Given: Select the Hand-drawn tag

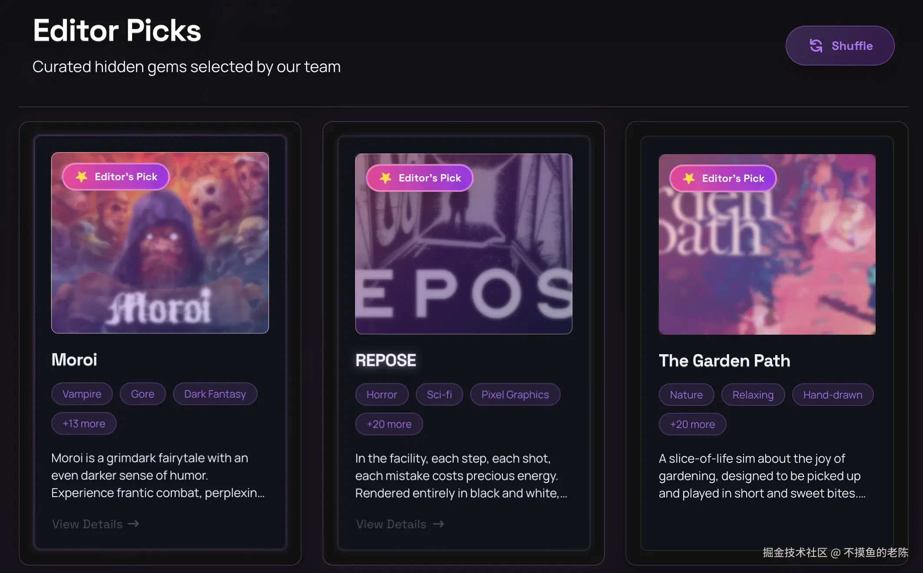Looking at the screenshot, I should click(x=833, y=395).
